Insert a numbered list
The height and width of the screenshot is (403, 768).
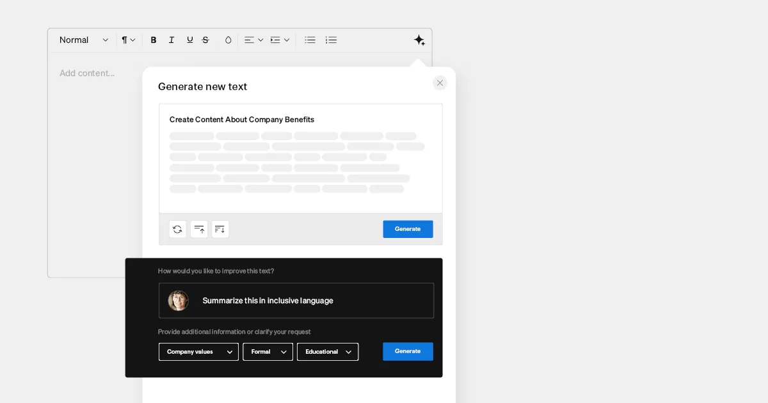pyautogui.click(x=331, y=40)
